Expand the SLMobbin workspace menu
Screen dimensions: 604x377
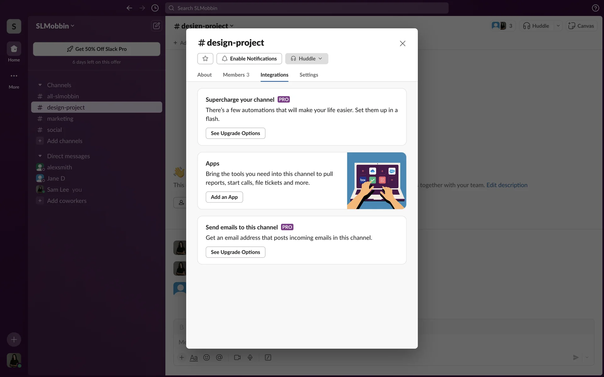tap(55, 26)
